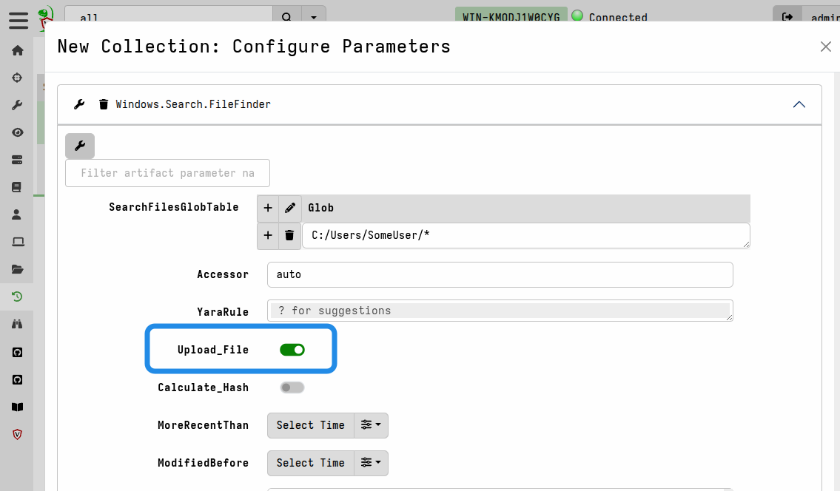
Task: Open the Virtual Filesystem folder icon
Action: [x=18, y=268]
